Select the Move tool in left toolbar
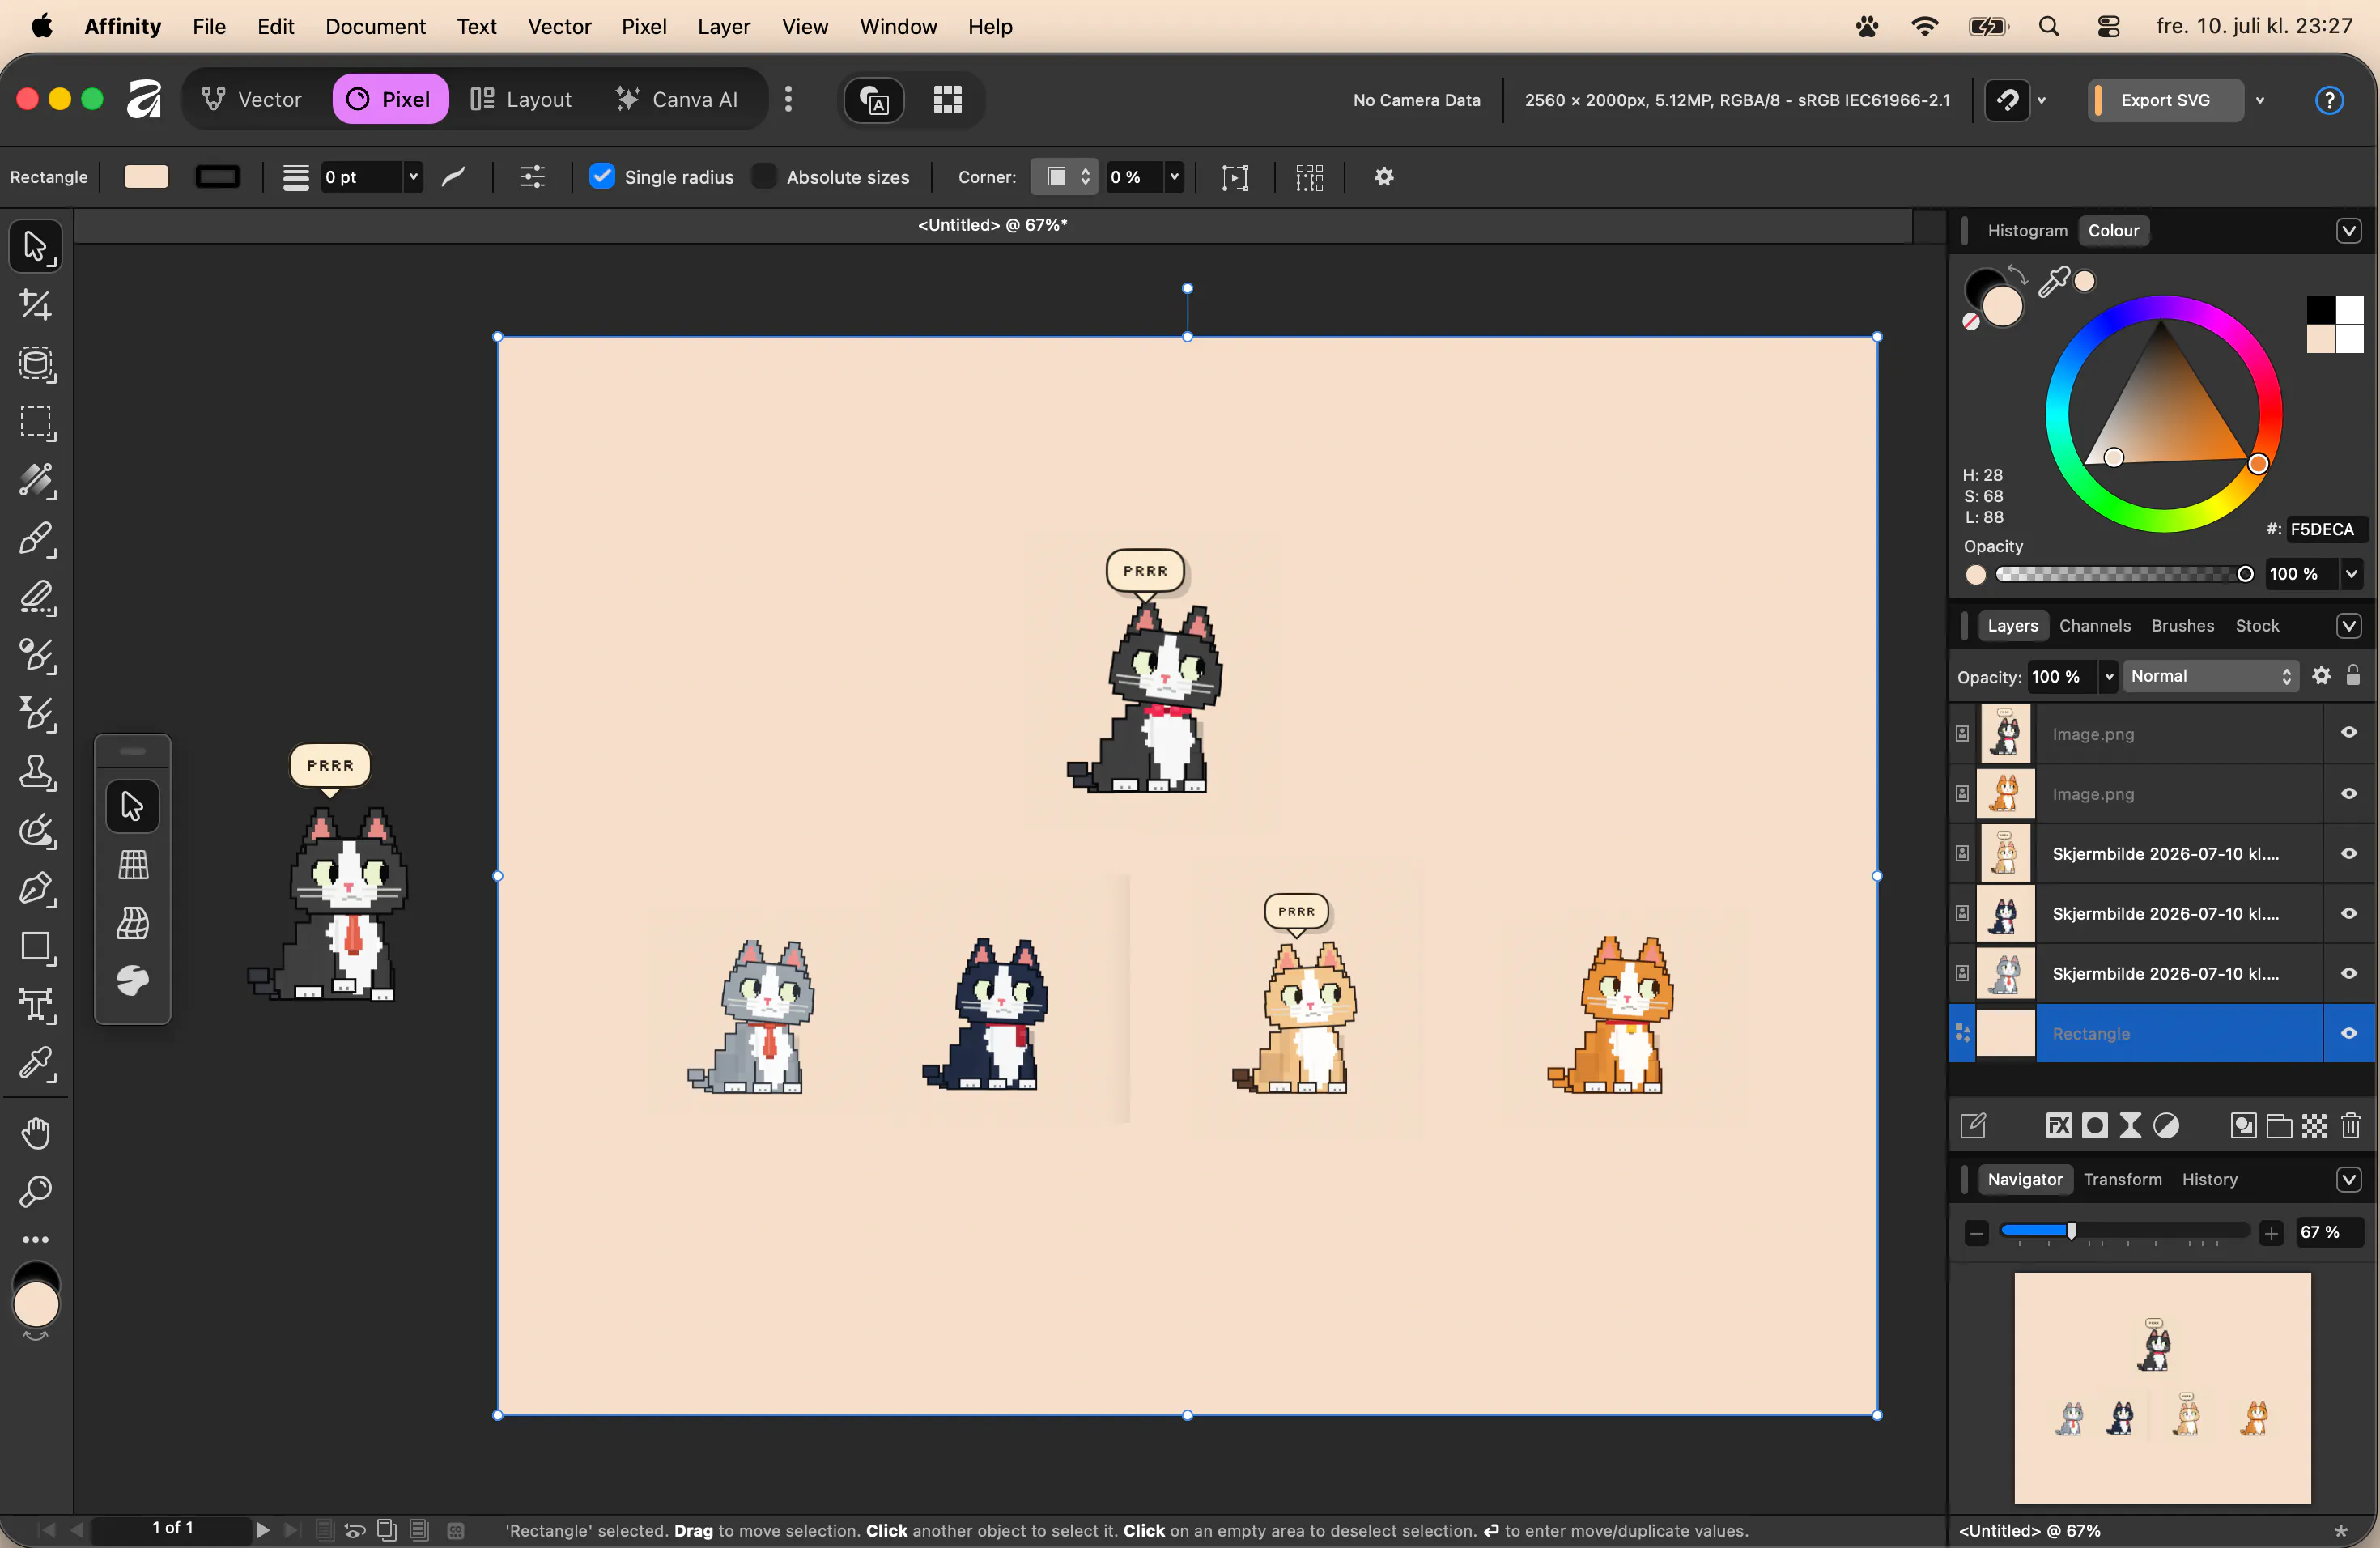Screen dimensions: 2380x1548 click(36, 246)
